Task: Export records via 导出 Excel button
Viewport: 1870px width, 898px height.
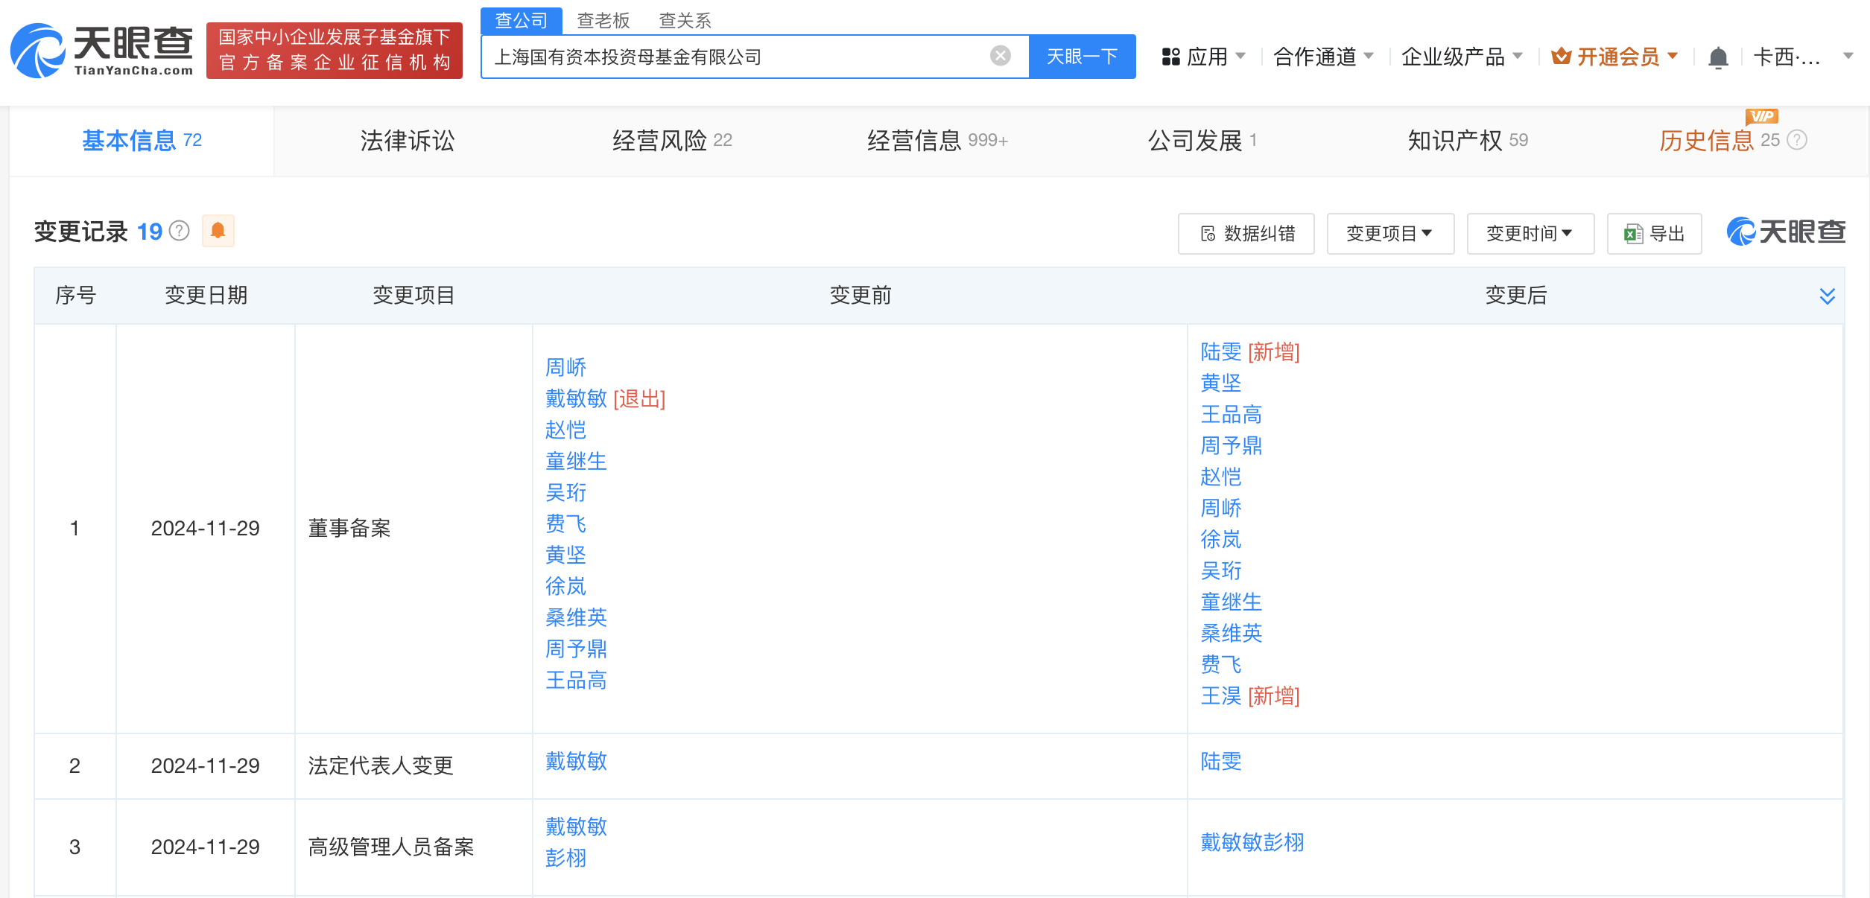Action: point(1654,234)
